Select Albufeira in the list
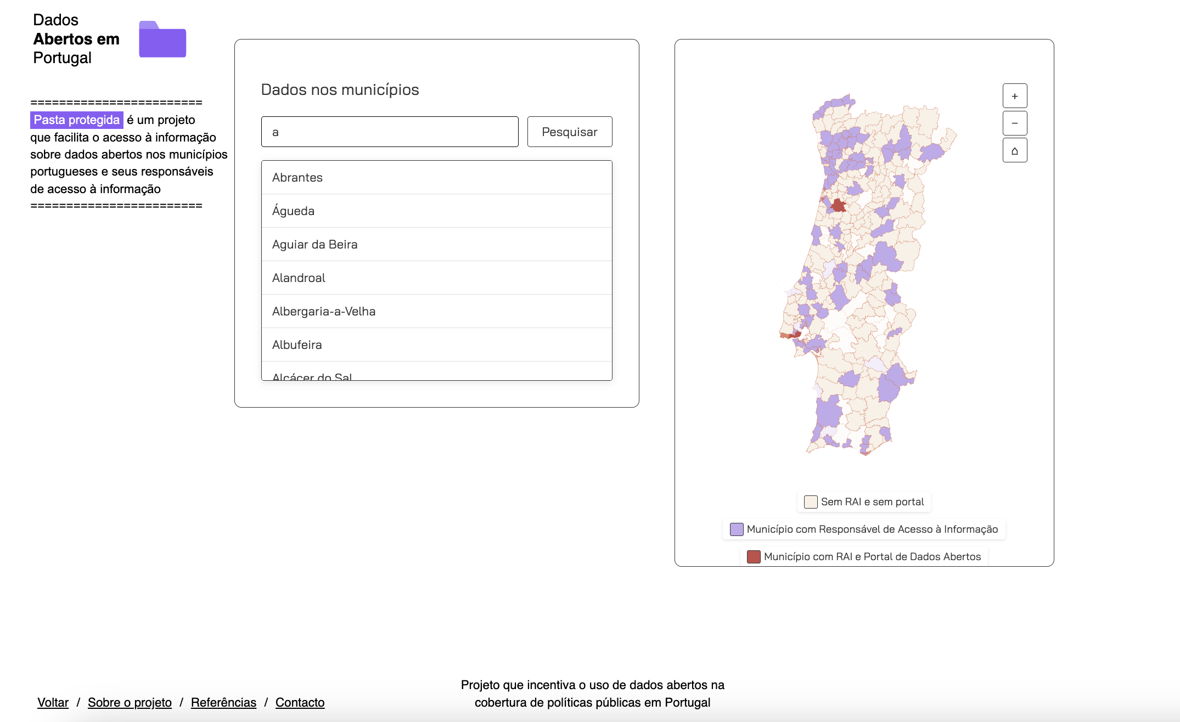The height and width of the screenshot is (722, 1180). point(436,345)
